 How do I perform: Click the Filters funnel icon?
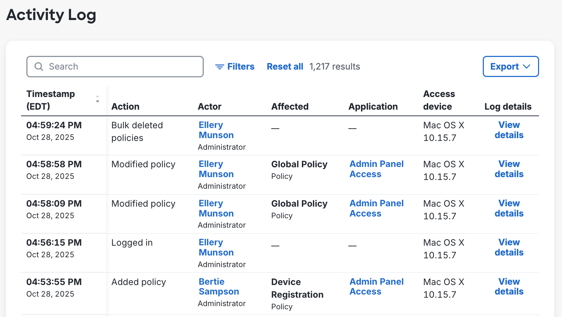220,66
